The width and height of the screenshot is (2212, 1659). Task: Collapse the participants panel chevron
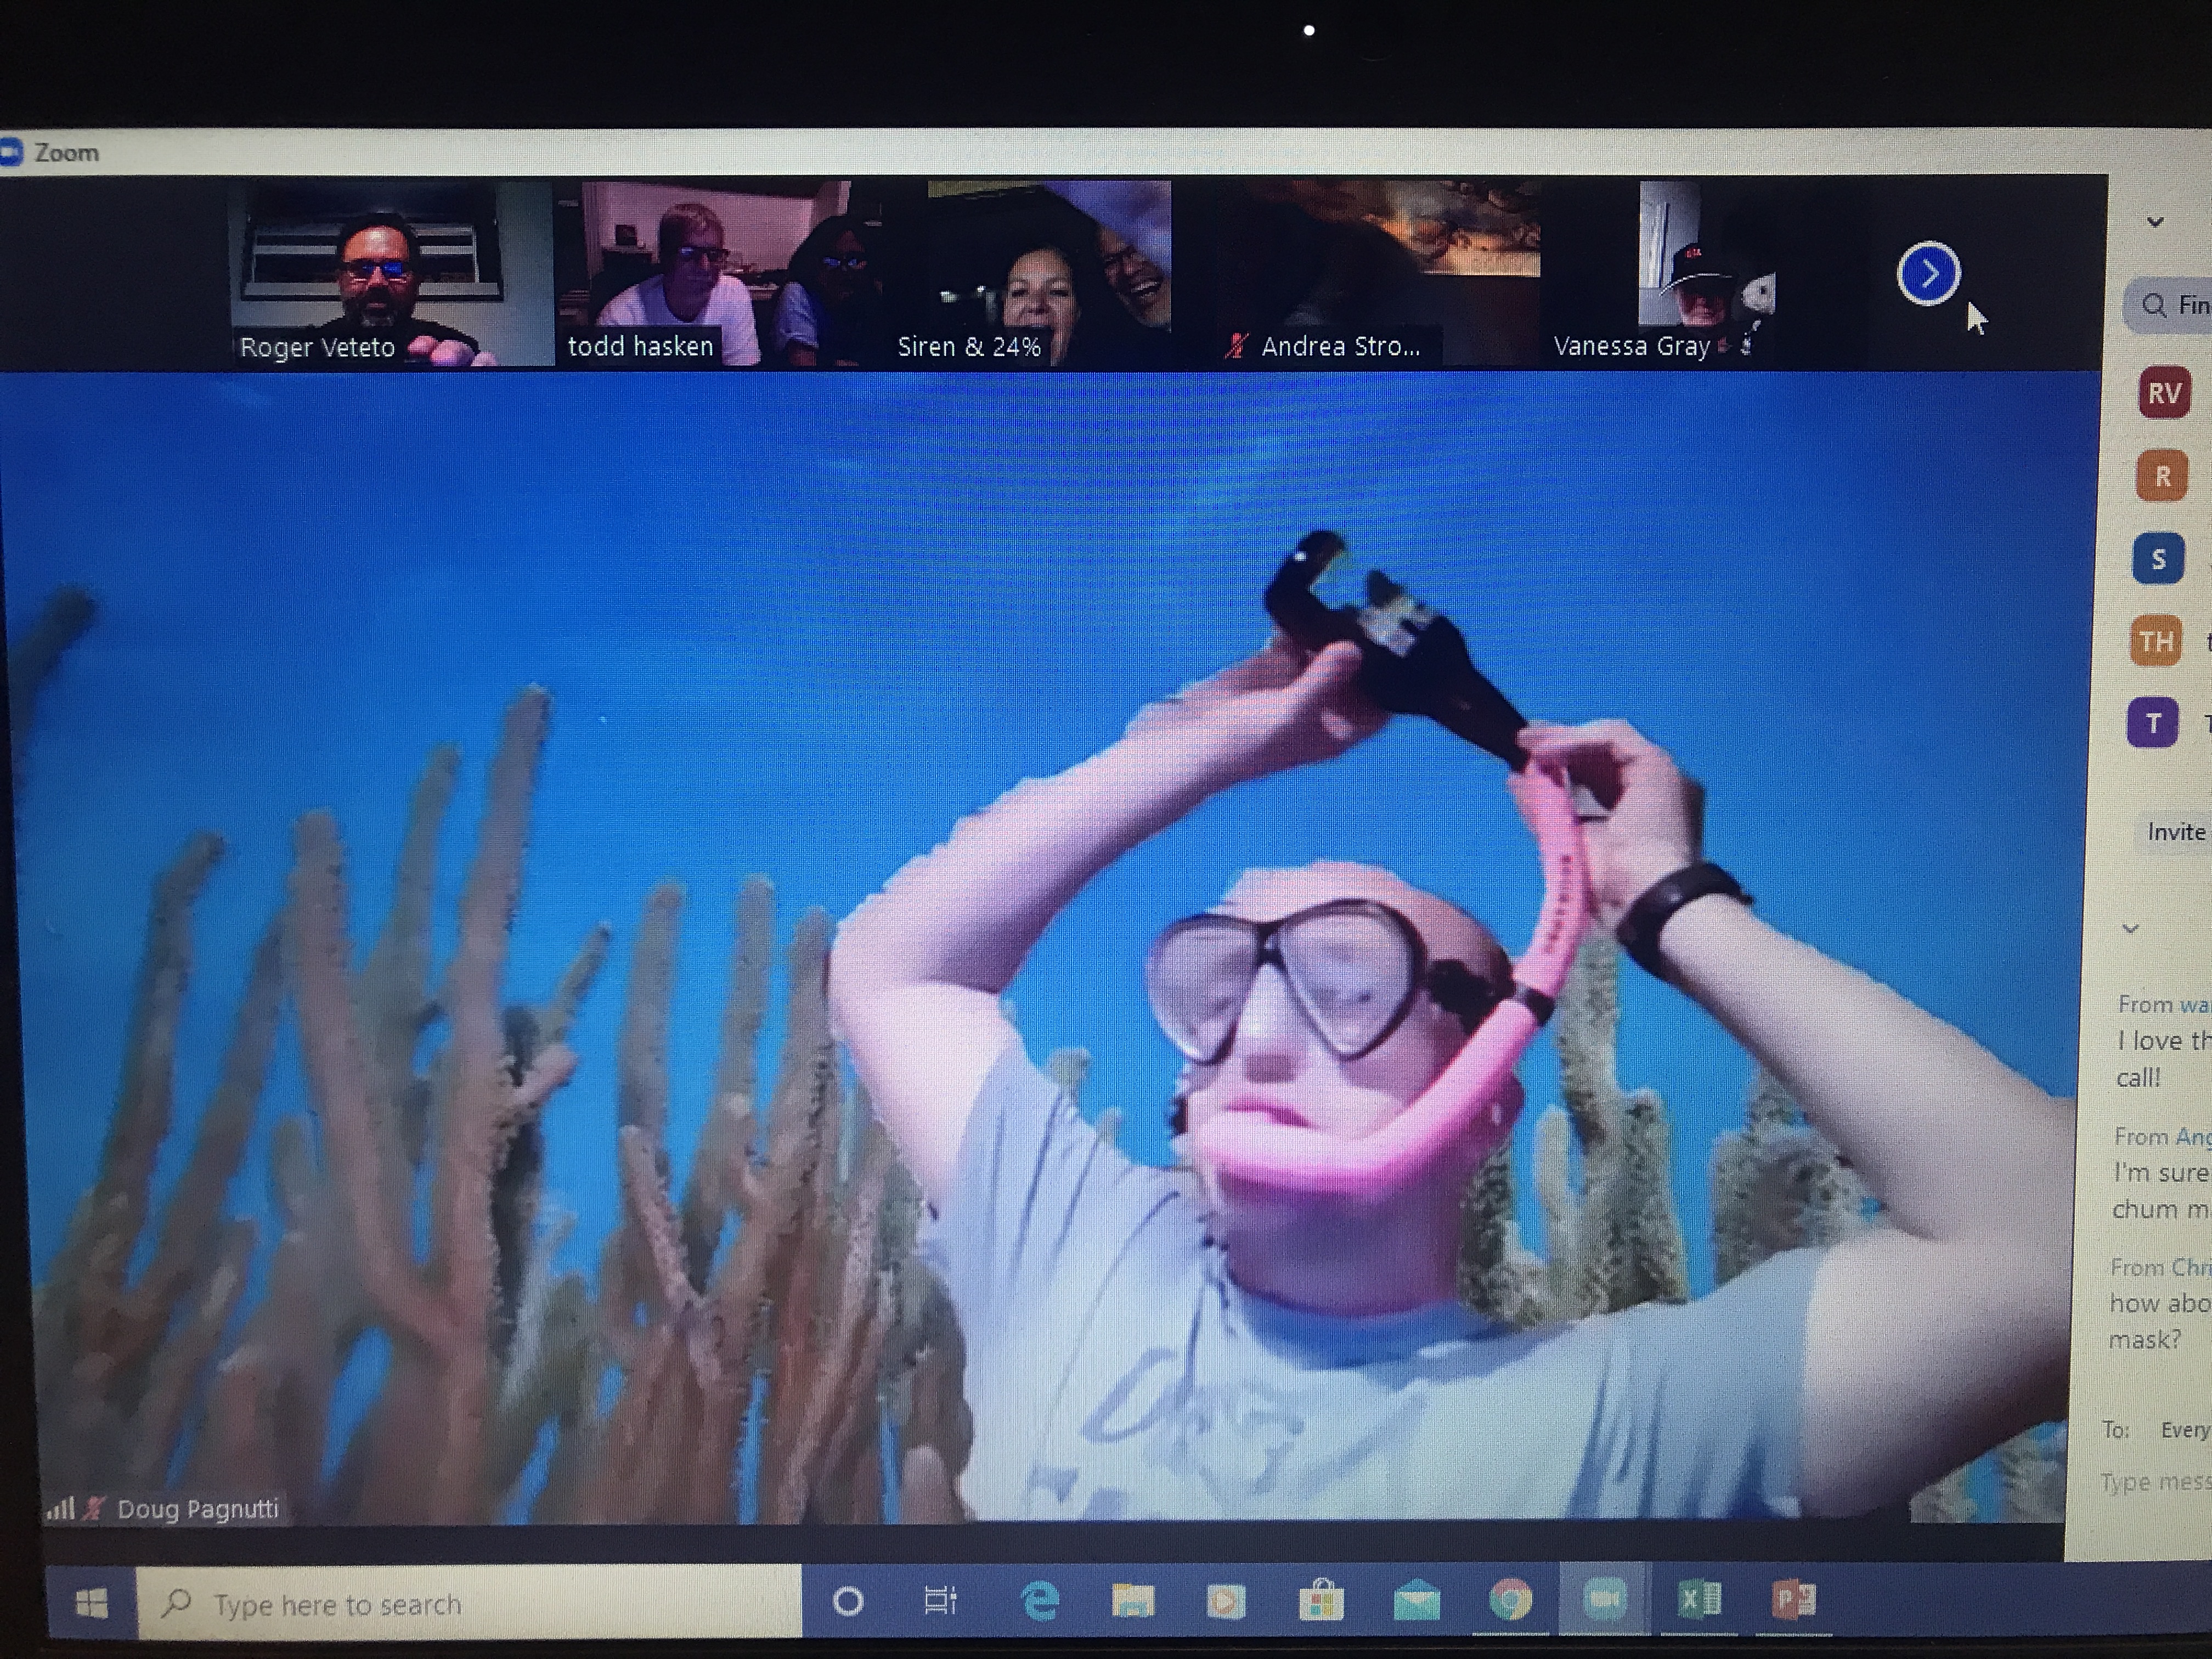pos(2155,222)
